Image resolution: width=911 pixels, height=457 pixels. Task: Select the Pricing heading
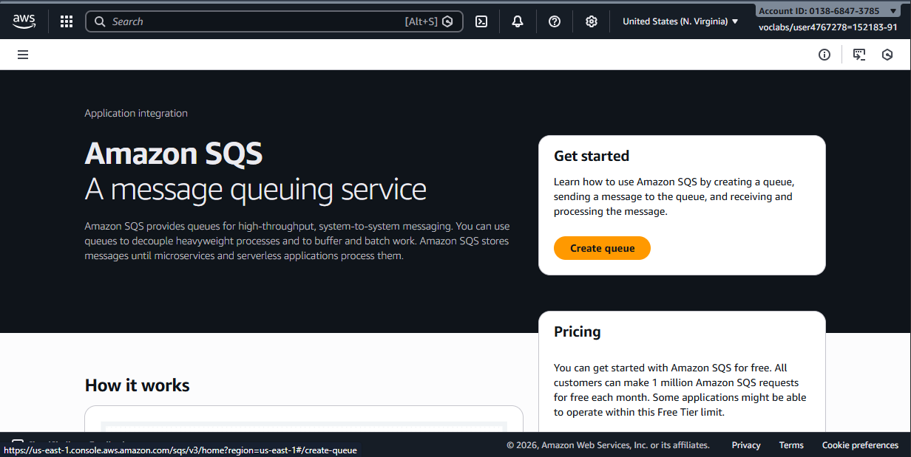[578, 331]
